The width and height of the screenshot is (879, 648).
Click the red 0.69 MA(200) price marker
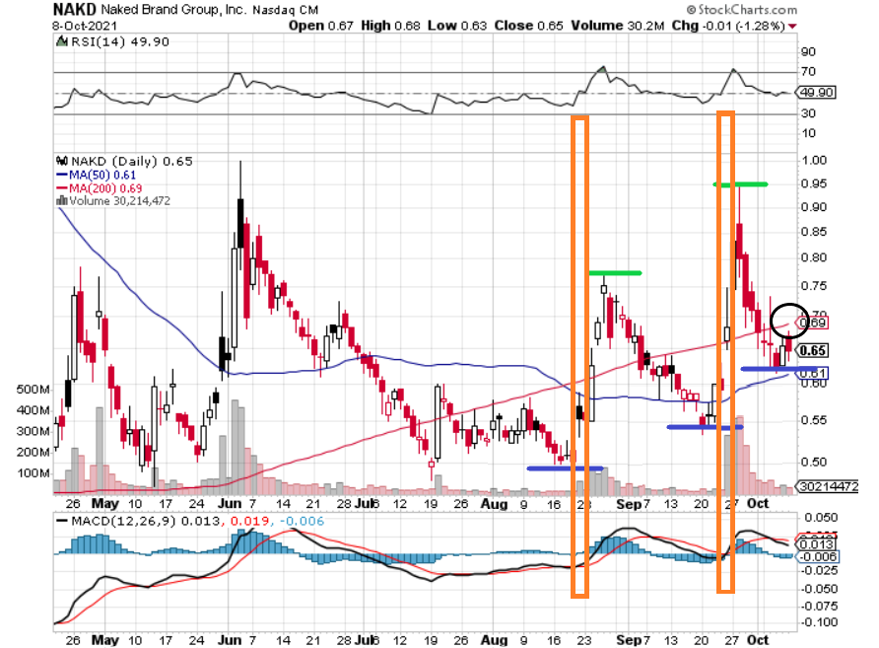[x=812, y=323]
